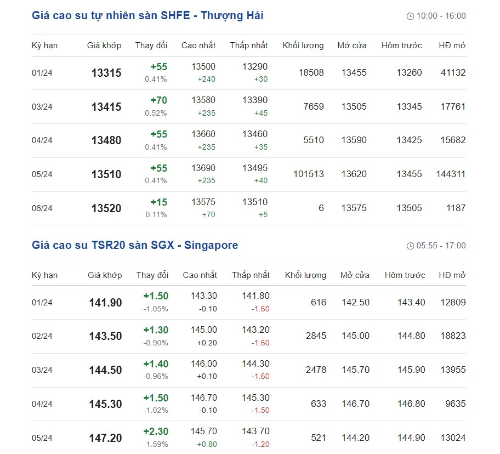
Task: Click the SGX Singapore section heading
Action: tap(135, 245)
